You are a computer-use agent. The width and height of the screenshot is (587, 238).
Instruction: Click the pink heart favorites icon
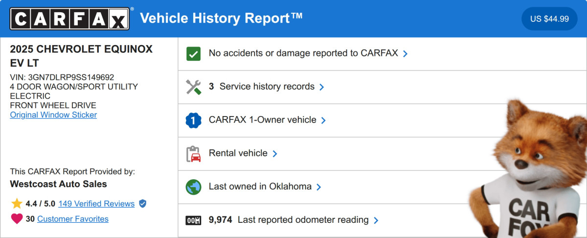(17, 219)
